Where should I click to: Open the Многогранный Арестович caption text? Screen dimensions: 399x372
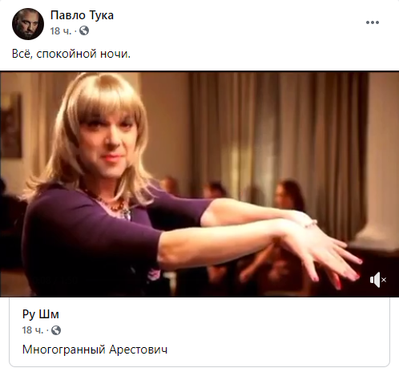95,350
